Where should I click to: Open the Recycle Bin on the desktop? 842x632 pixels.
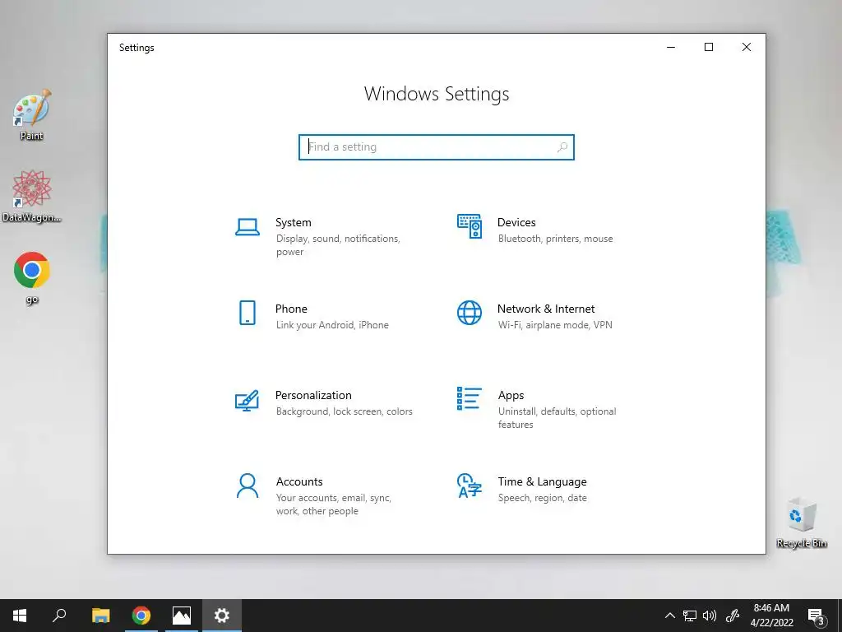point(801,523)
